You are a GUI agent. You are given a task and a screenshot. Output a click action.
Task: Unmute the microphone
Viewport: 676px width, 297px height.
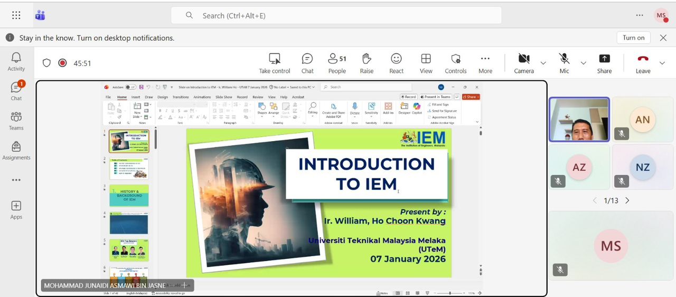(x=564, y=63)
